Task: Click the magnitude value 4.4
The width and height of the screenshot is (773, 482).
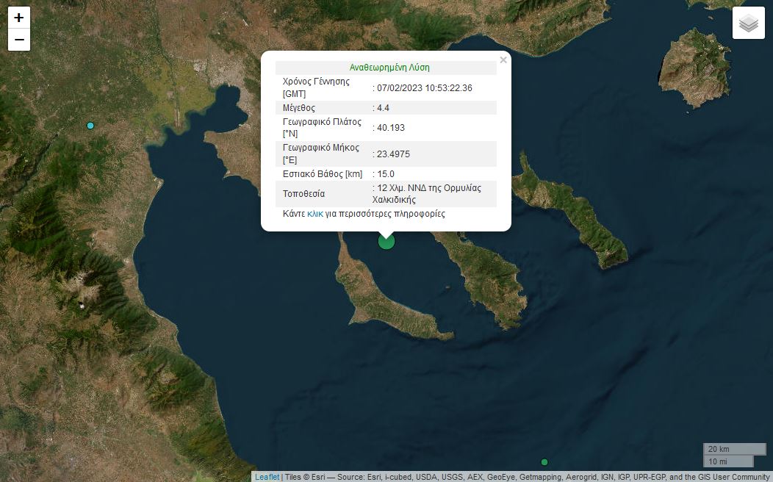Action: (383, 108)
